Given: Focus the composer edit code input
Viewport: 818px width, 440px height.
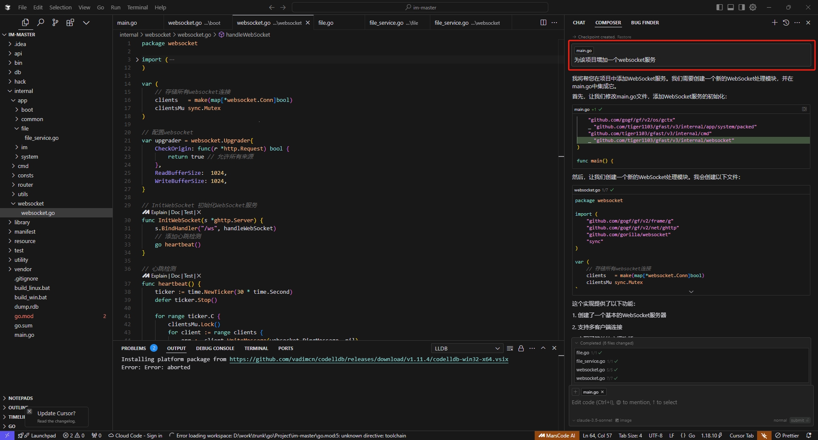Looking at the screenshot, I should pos(690,402).
